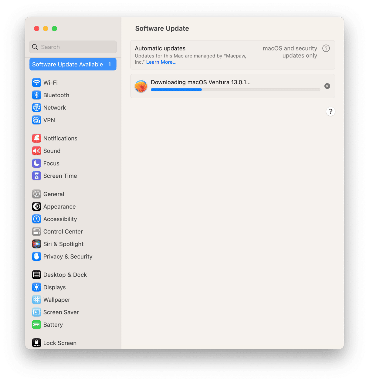Select Network label in sidebar
This screenshot has height=382, width=369.
tap(55, 108)
